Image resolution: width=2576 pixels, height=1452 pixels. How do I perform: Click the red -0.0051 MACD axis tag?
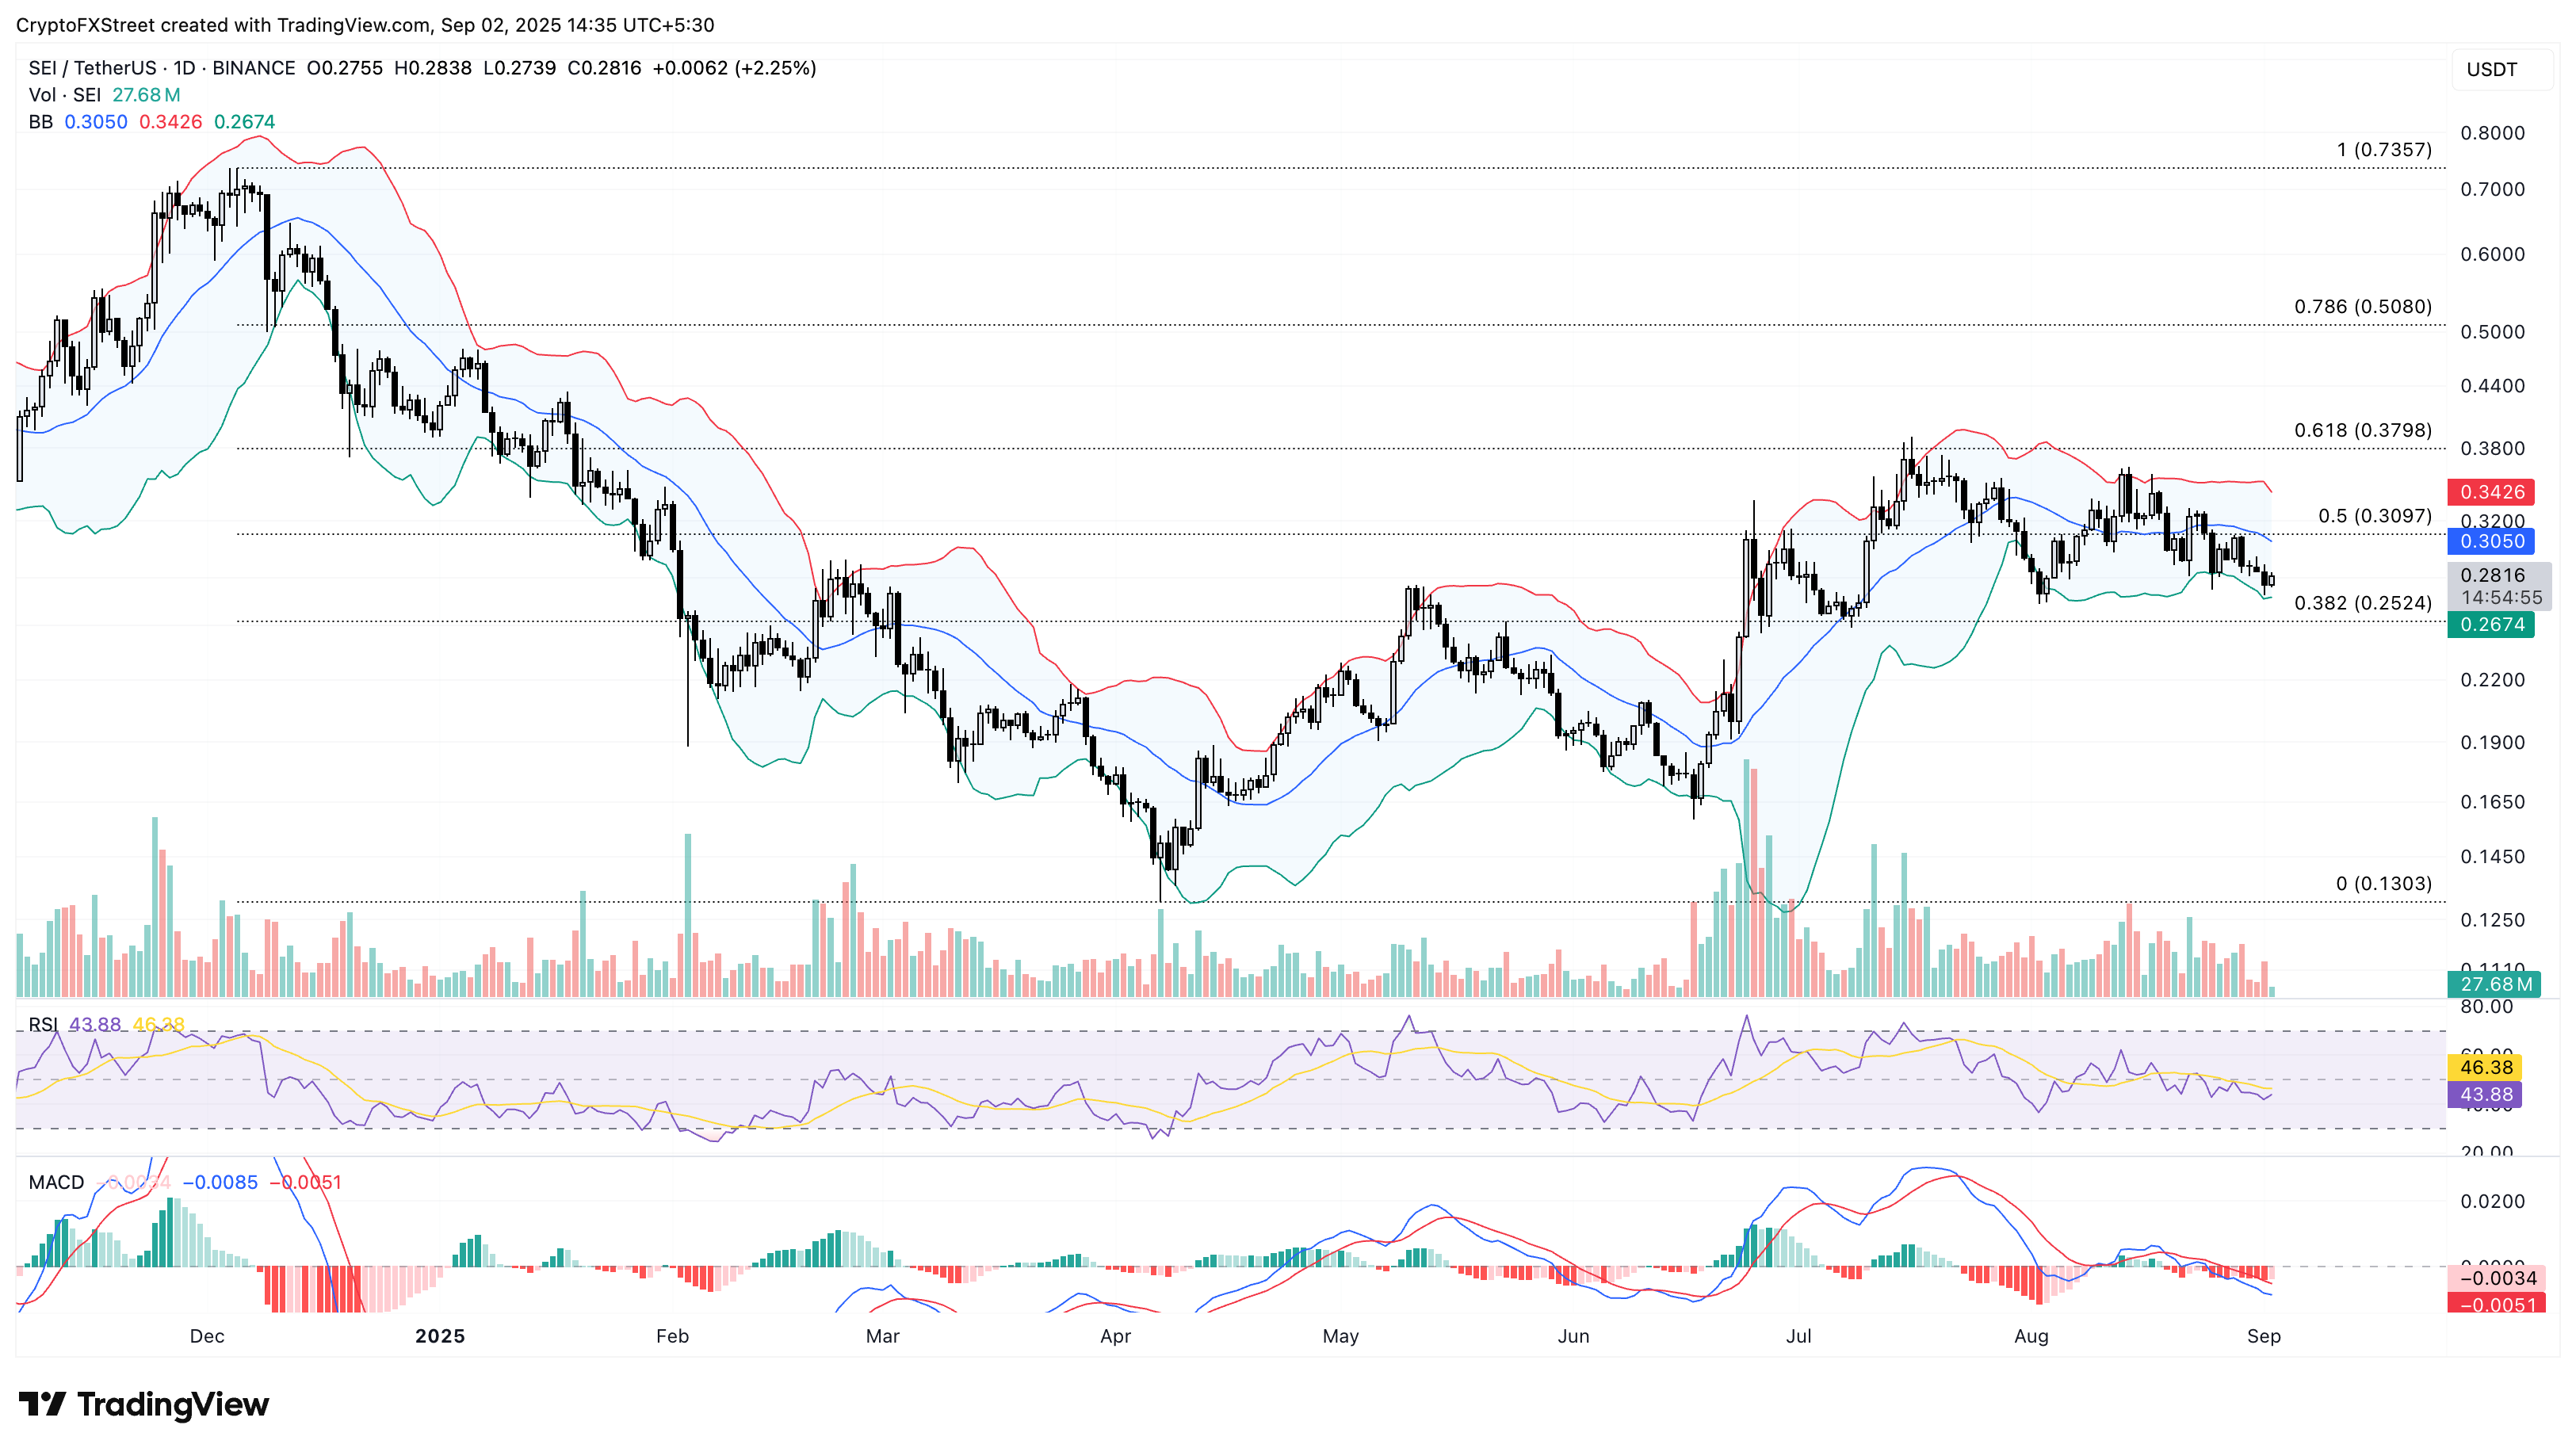[x=2496, y=1304]
